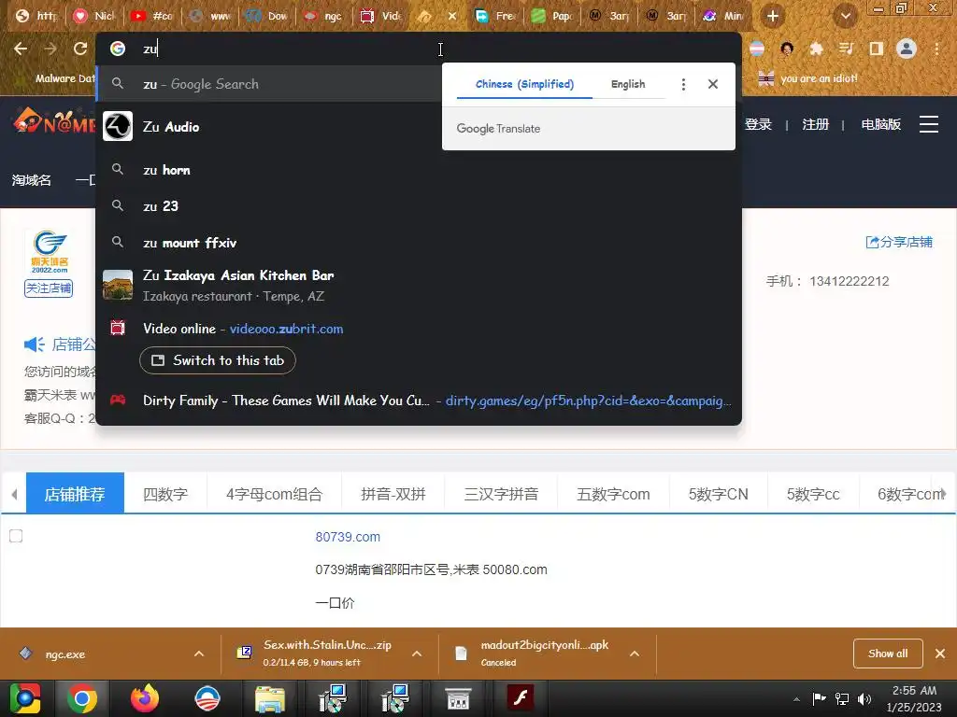The width and height of the screenshot is (957, 717).
Task: Select the 四数字 category tab
Action: [165, 493]
